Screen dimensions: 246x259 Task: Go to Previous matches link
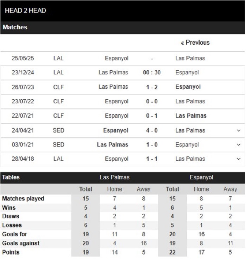(195, 43)
